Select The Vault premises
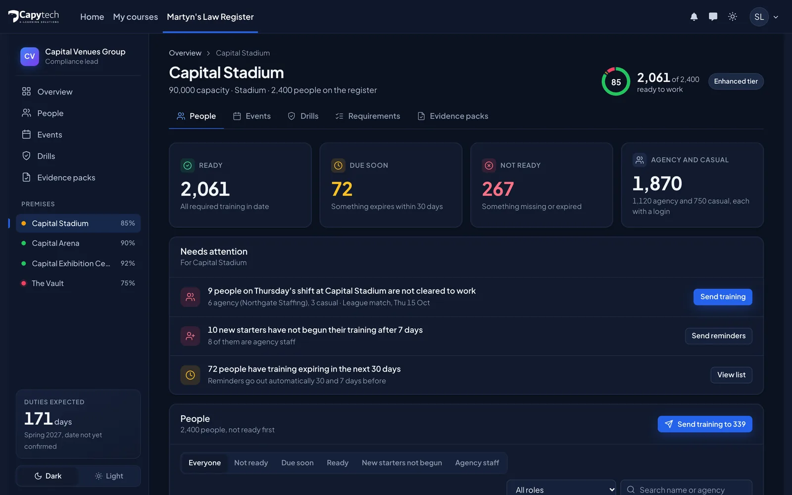 coord(78,283)
